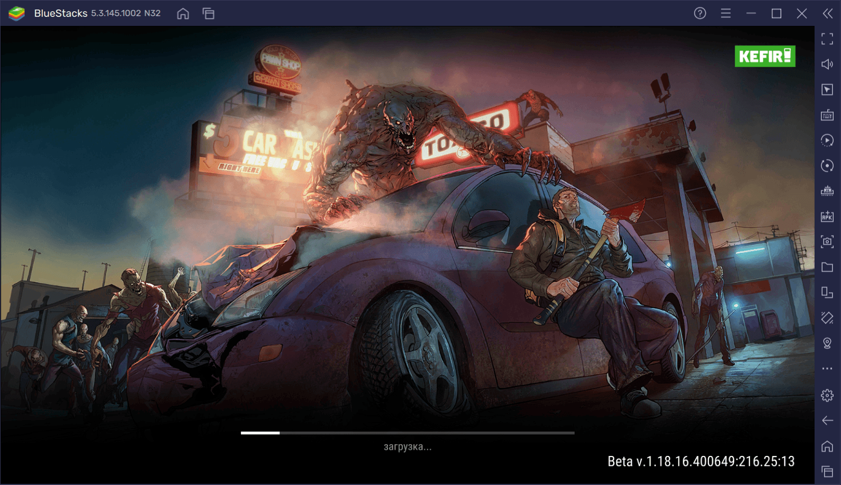Click the BlueStacks logo in title bar
841x485 pixels.
(16, 13)
